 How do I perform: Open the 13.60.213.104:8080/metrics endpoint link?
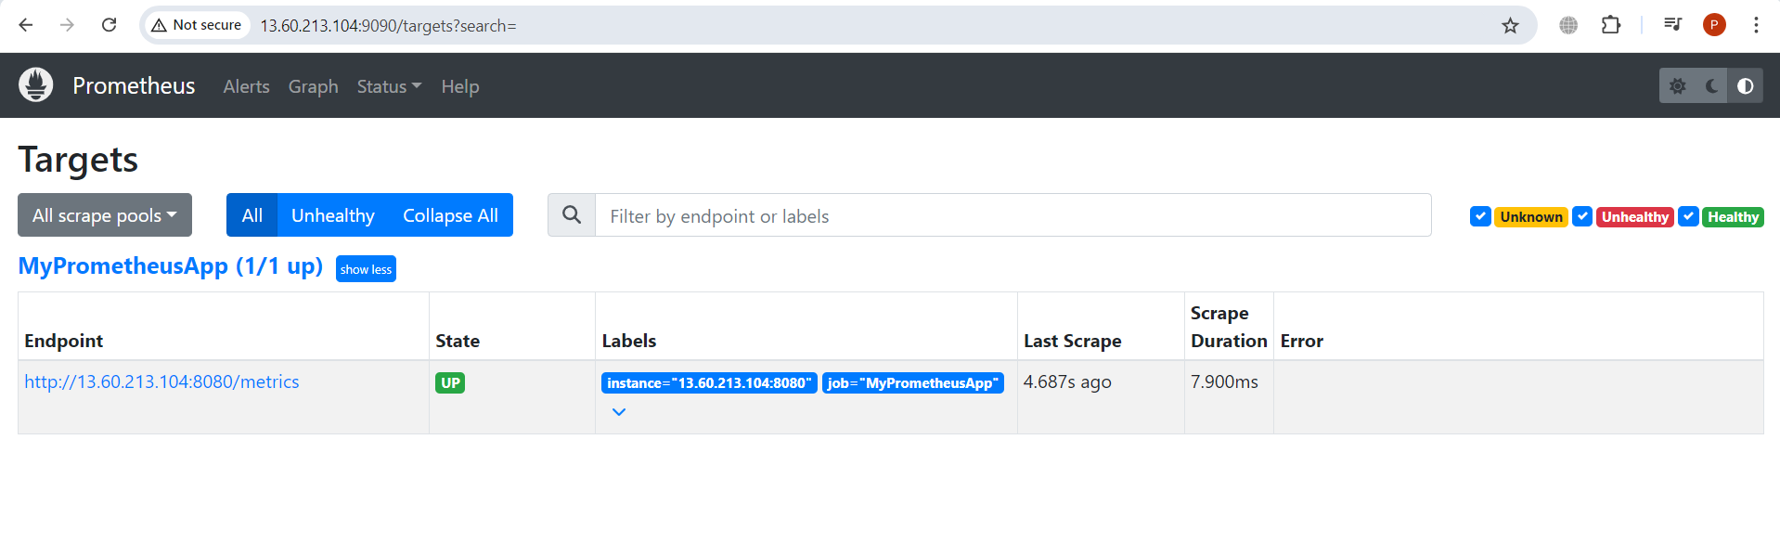tap(161, 381)
